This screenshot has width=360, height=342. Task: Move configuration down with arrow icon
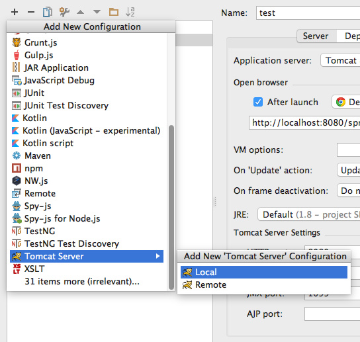point(97,12)
